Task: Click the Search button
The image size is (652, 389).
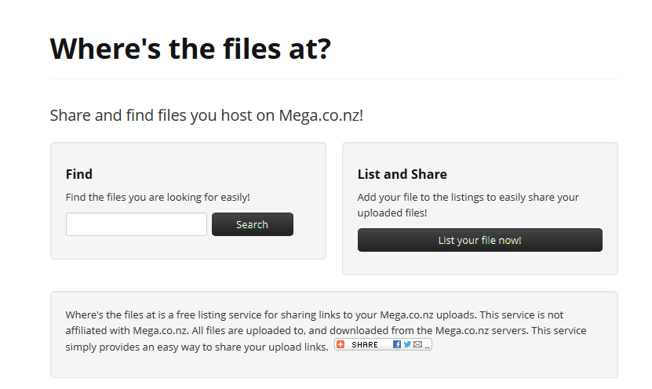Action: click(253, 224)
